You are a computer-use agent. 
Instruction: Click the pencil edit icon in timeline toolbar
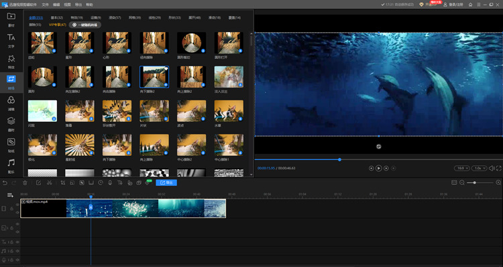pyautogui.click(x=38, y=183)
